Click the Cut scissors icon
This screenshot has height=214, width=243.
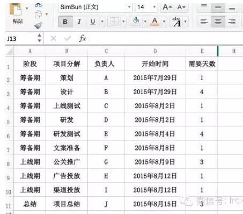pos(38,5)
